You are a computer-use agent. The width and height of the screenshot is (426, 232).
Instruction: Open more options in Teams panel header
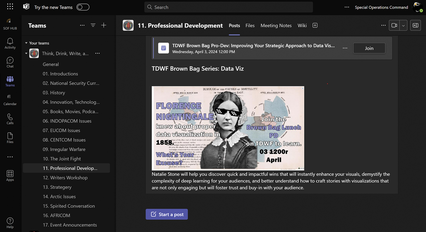coord(82,25)
